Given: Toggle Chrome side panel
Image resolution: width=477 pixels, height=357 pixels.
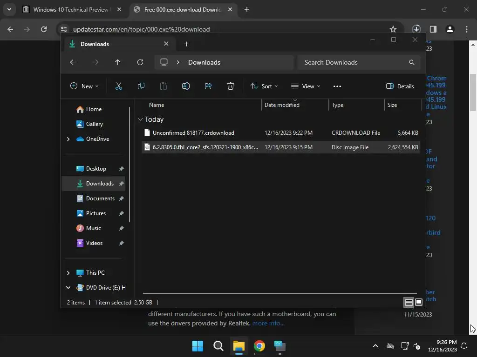Looking at the screenshot, I should coord(433,29).
